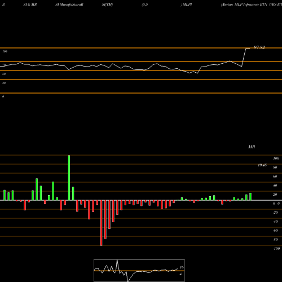Click the -80 label on MR axis
The image size is (282, 282).
tap(275, 240)
